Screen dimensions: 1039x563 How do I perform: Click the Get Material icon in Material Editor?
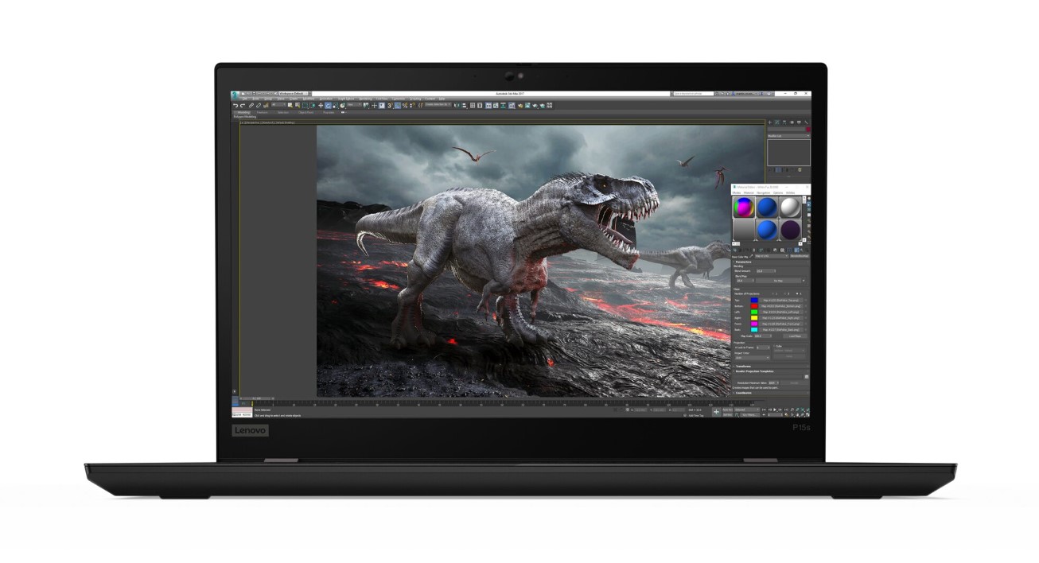click(x=735, y=250)
